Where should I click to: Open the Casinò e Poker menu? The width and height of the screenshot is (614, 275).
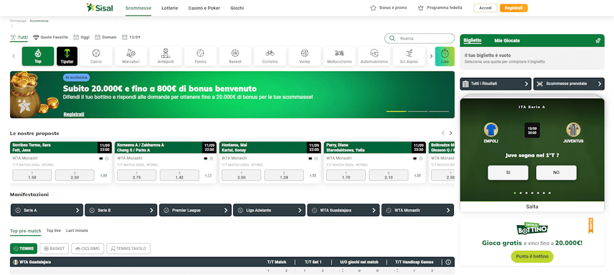[x=204, y=8]
